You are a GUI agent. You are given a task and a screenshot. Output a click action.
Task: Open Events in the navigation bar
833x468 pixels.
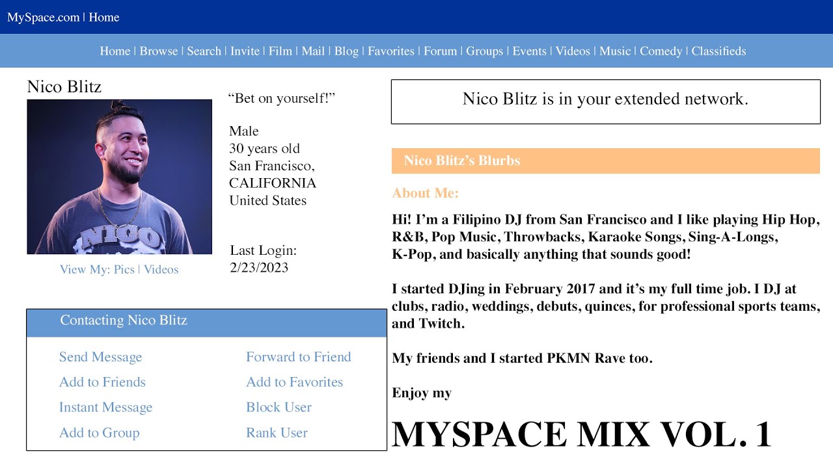pos(530,51)
